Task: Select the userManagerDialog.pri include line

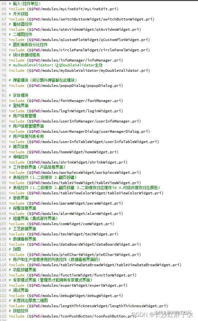Action: (x=79, y=131)
